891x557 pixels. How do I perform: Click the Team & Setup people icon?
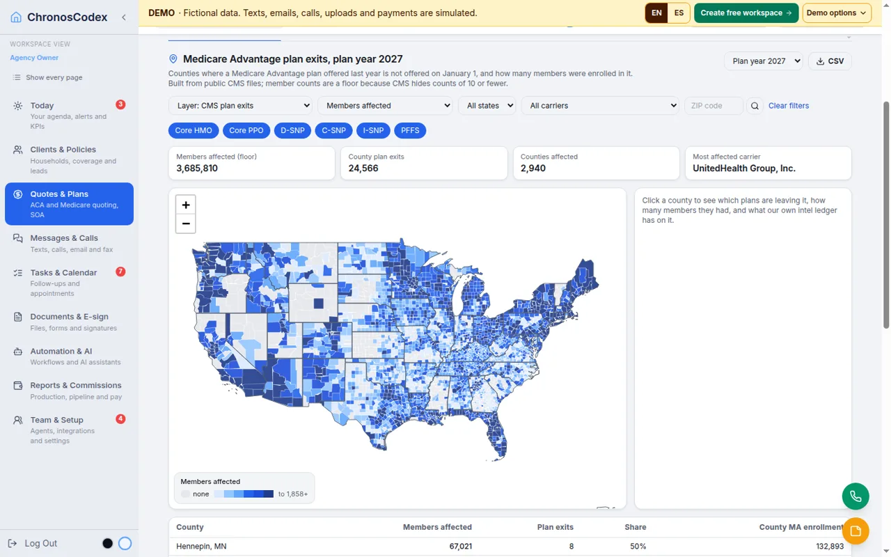17,421
